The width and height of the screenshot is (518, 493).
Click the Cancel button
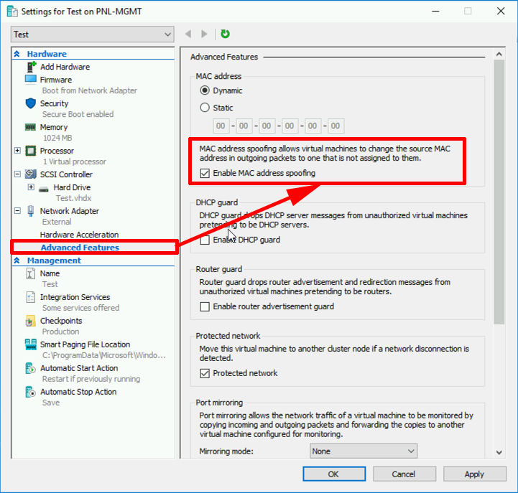point(404,474)
